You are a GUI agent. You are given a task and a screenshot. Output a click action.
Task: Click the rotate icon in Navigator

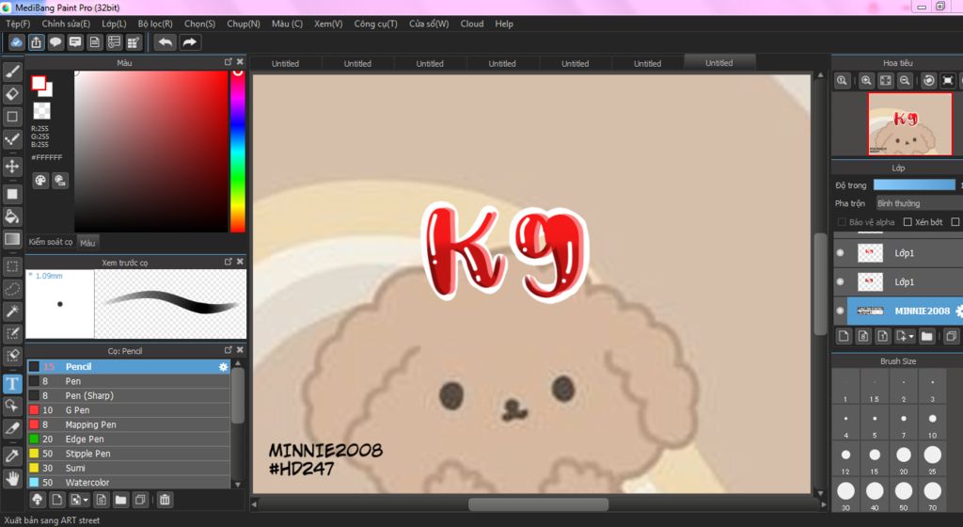point(929,81)
